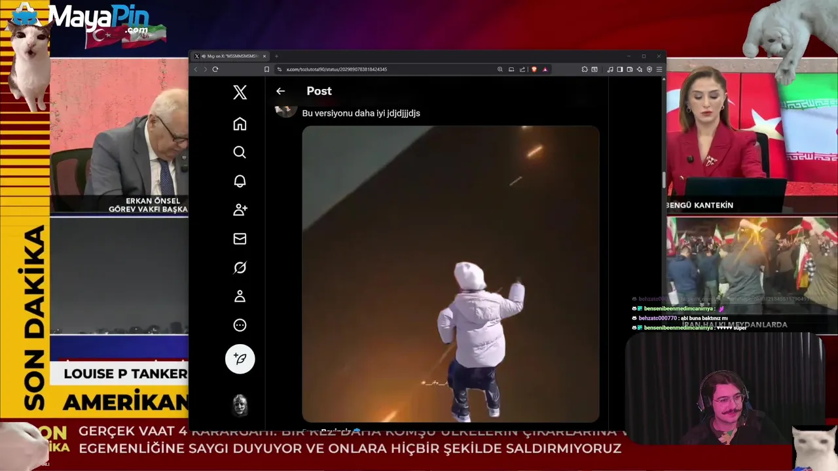This screenshot has width=838, height=471.
Task: Open Brave playlist music note icon
Action: coord(610,69)
